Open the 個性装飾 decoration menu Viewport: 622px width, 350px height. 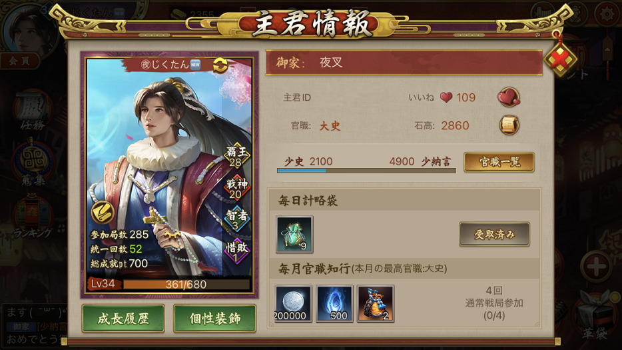(214, 318)
